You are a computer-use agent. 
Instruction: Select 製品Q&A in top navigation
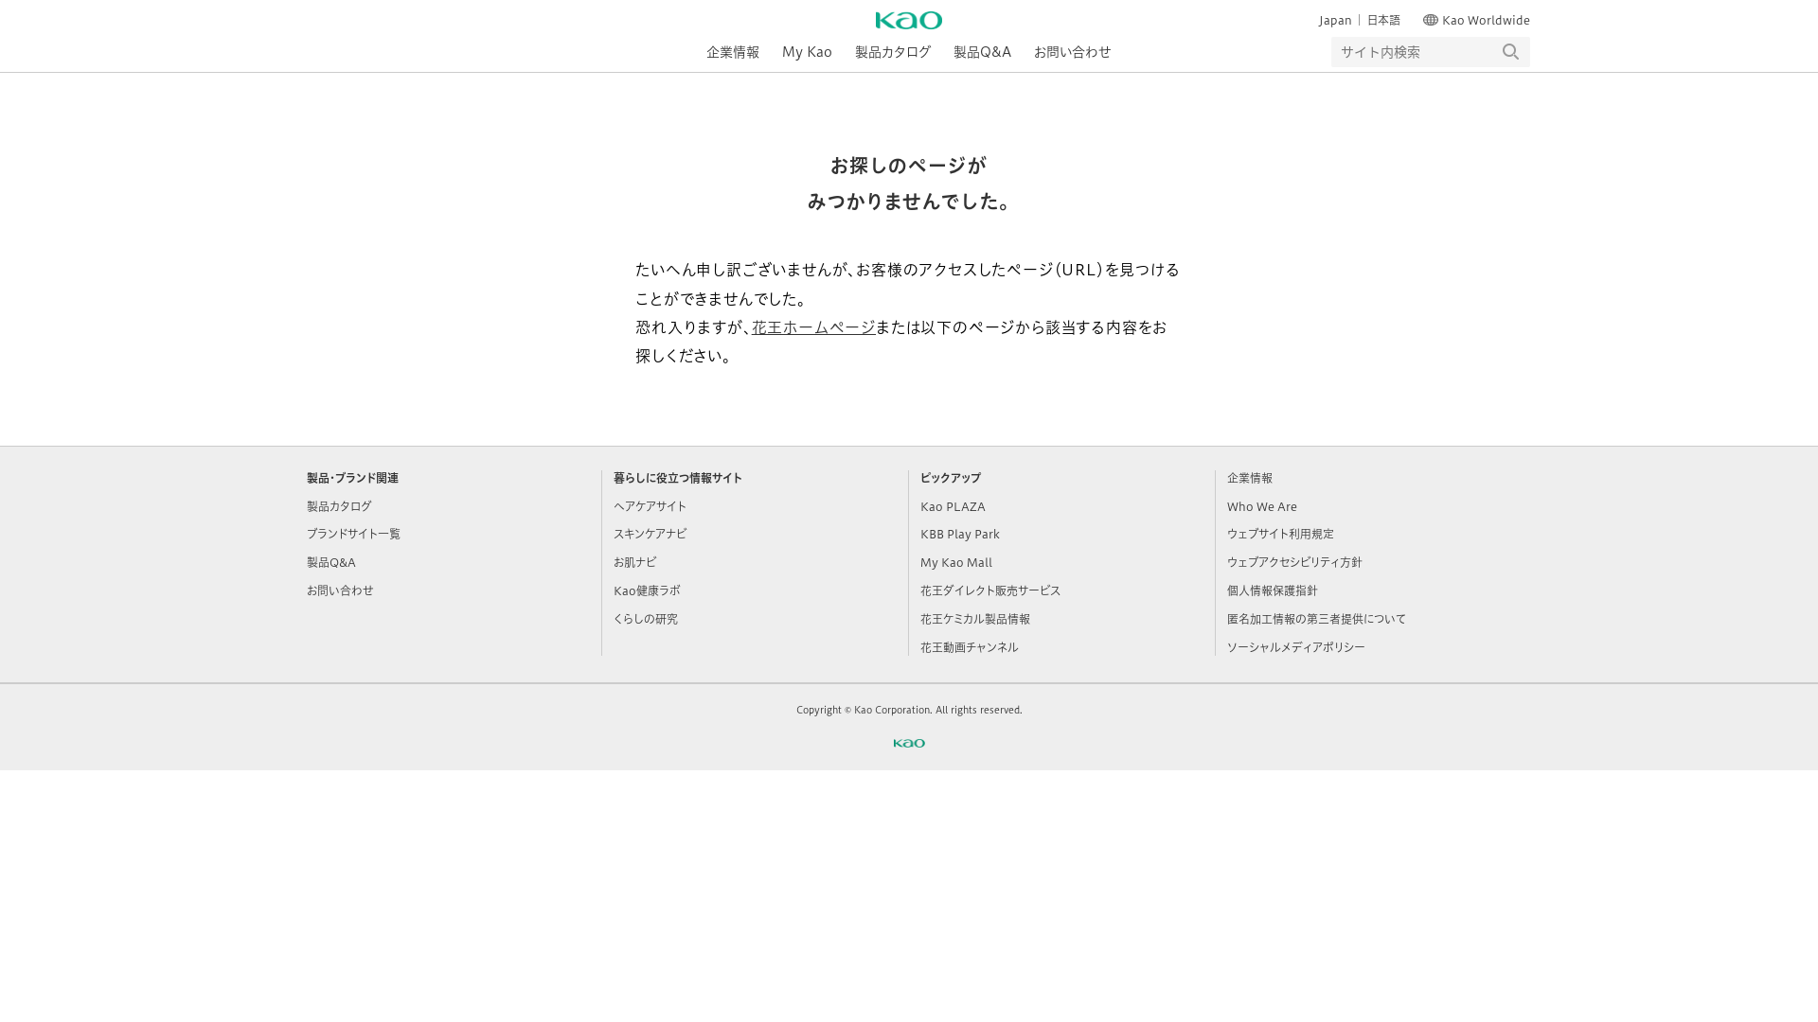point(982,52)
